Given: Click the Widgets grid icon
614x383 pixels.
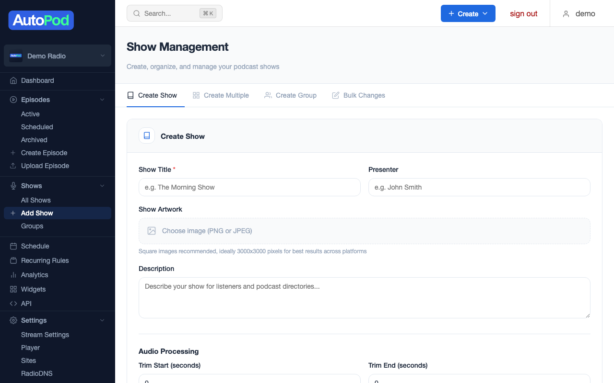Looking at the screenshot, I should [x=13, y=289].
